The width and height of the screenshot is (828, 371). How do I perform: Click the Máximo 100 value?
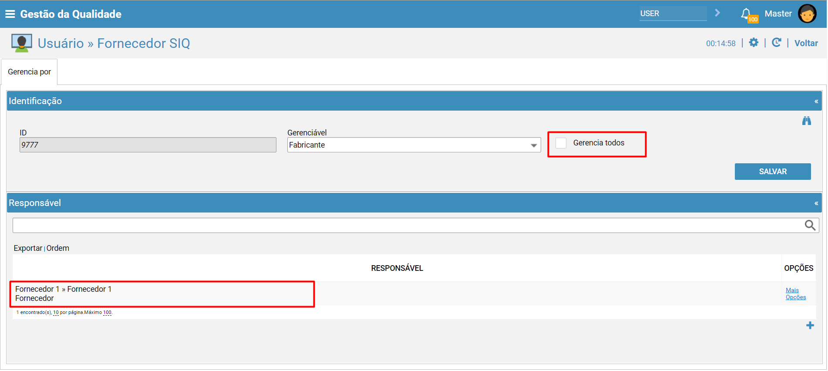tap(107, 312)
